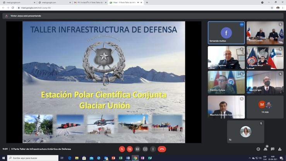Select the Mauricio Eduardo video tile

[226, 107]
